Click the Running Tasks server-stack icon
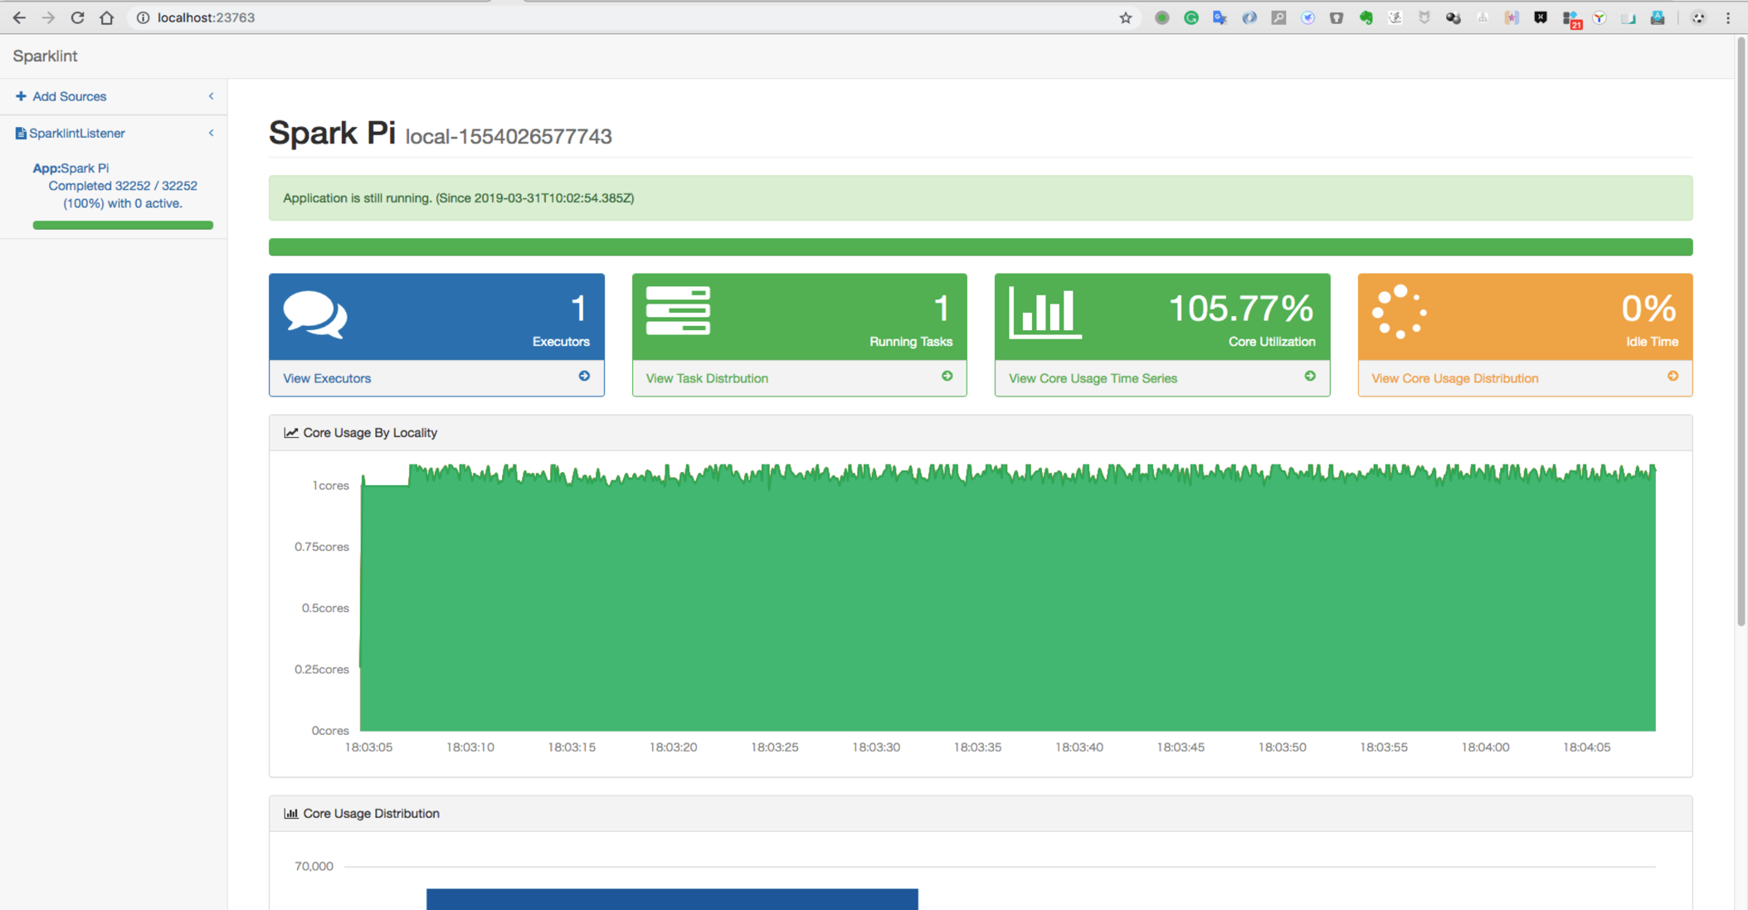The width and height of the screenshot is (1748, 910). 678,310
